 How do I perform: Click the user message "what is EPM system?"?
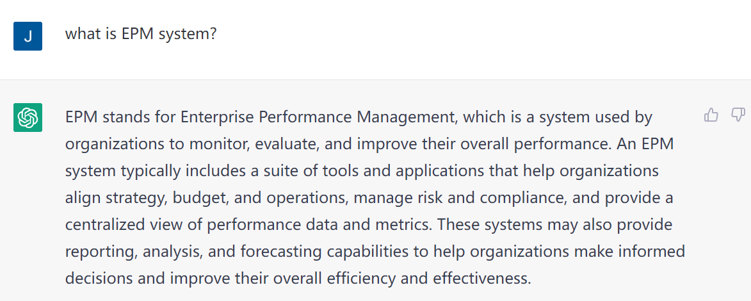[x=141, y=34]
